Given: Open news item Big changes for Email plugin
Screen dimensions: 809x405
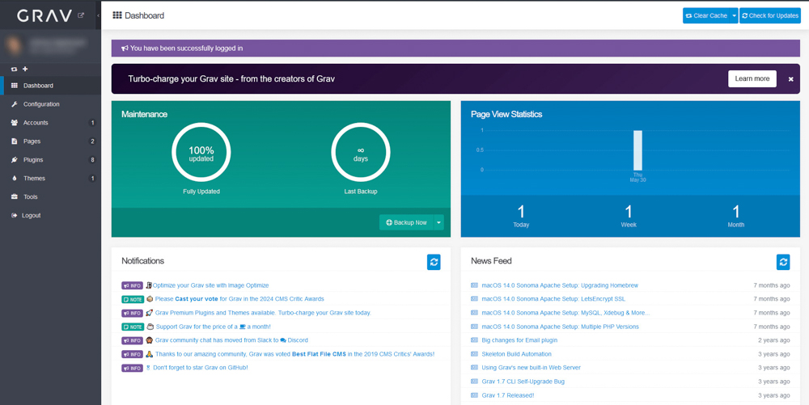Looking at the screenshot, I should [x=519, y=340].
